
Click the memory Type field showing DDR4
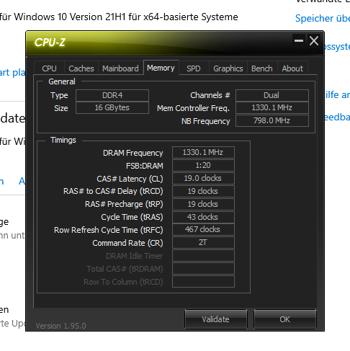(112, 95)
